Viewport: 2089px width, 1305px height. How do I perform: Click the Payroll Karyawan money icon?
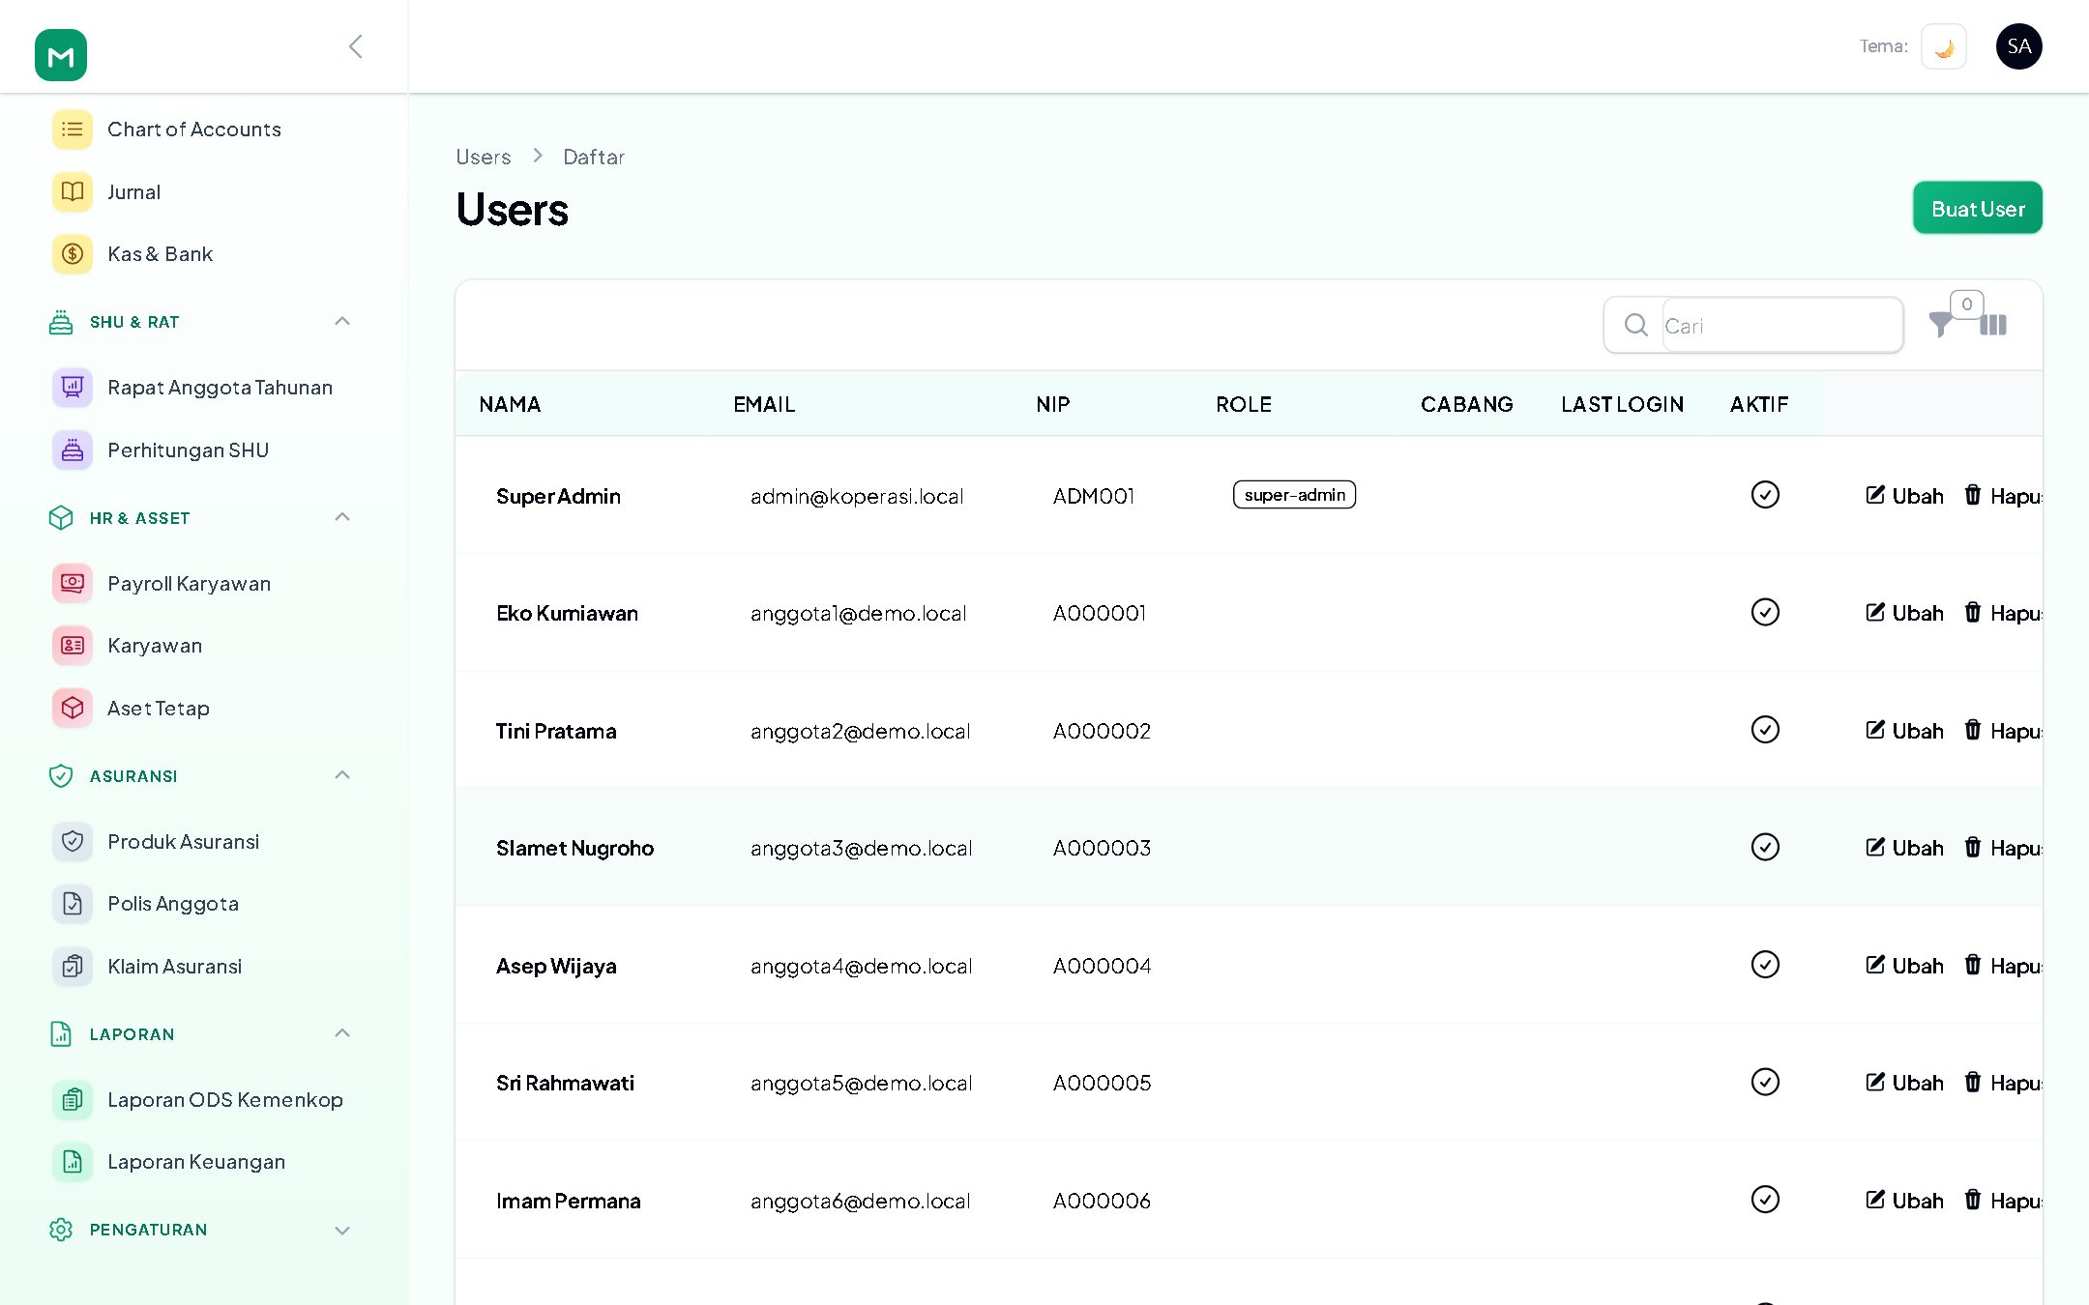pyautogui.click(x=73, y=583)
